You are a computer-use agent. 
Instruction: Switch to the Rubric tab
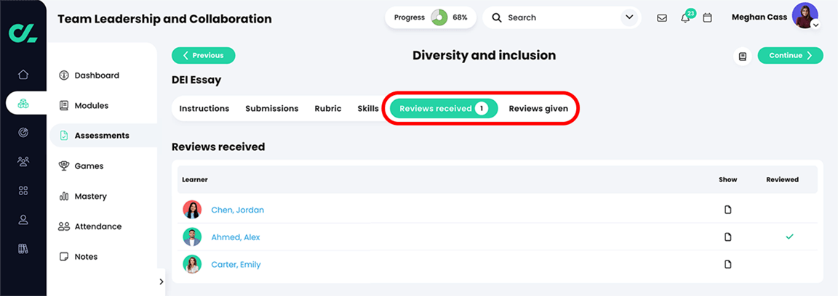click(327, 108)
